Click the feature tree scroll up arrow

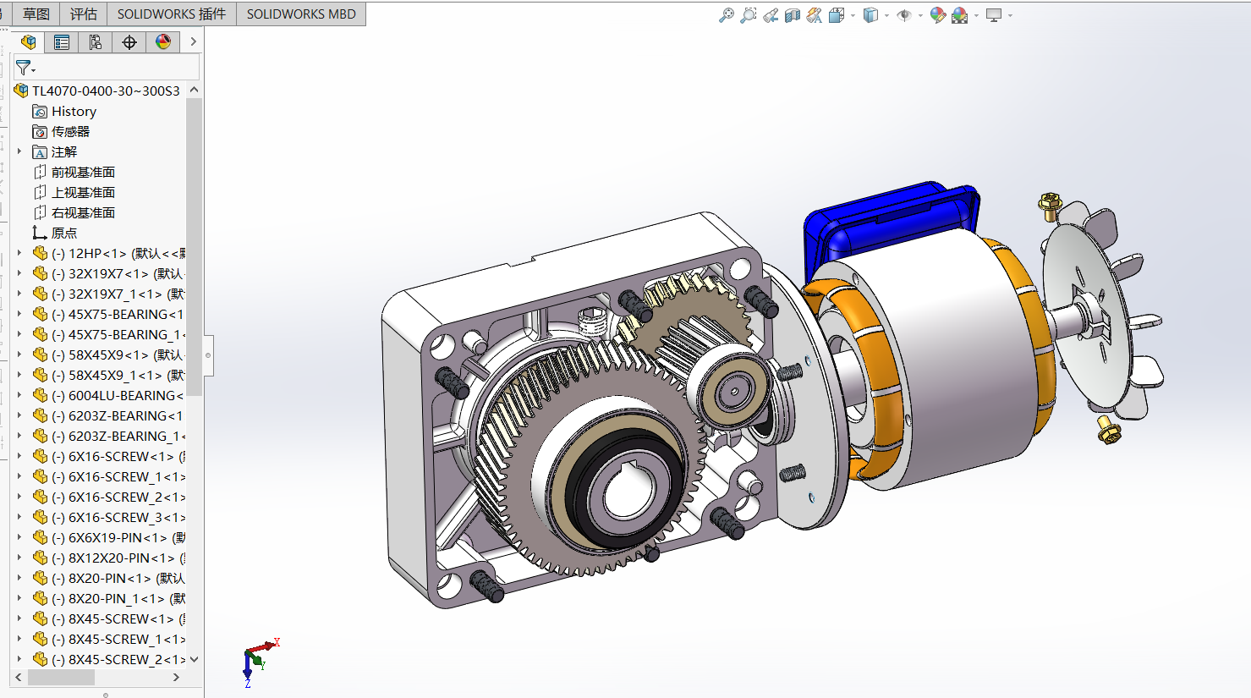coord(194,90)
